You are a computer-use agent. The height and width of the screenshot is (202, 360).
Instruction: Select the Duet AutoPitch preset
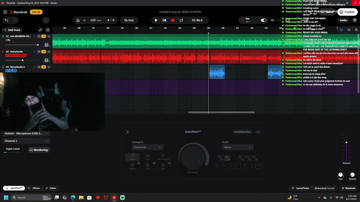pyautogui.click(x=148, y=157)
